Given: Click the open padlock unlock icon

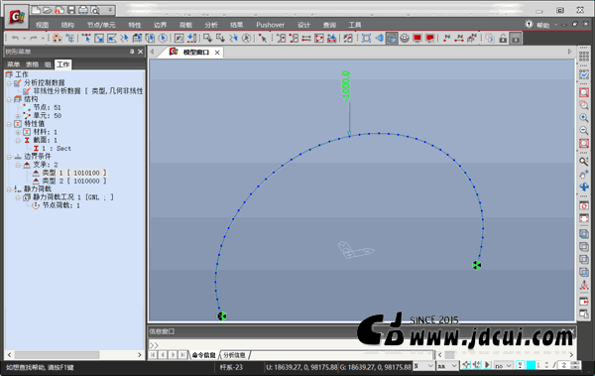Looking at the screenshot, I should point(503,38).
